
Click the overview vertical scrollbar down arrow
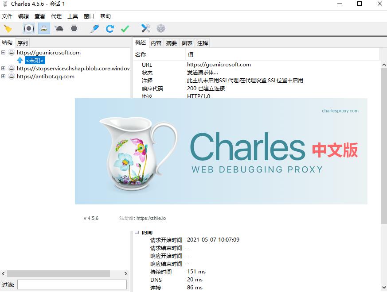pos(384,287)
